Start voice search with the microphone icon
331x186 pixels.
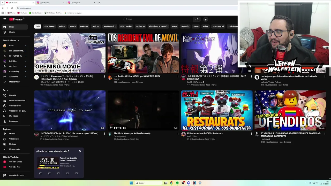coord(206,19)
